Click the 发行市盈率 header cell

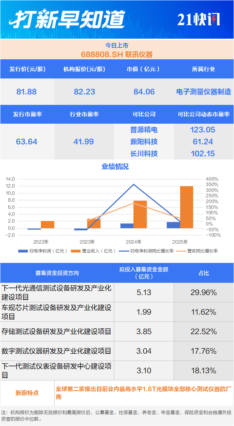click(27, 114)
